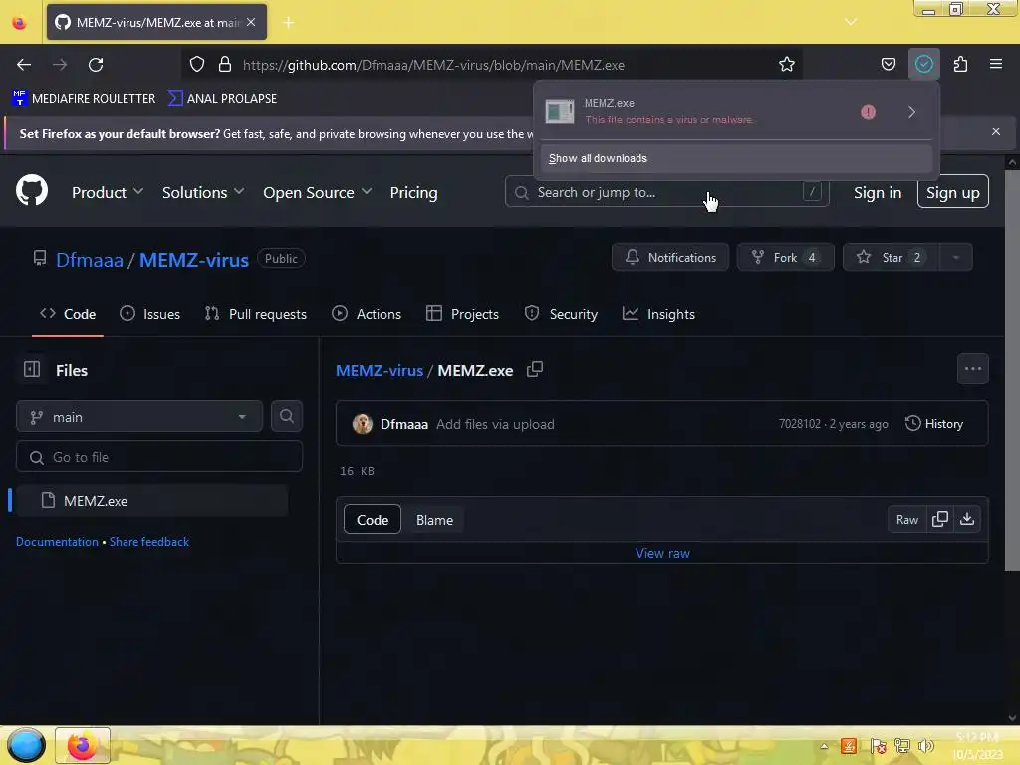The height and width of the screenshot is (765, 1020).
Task: Expand the Solutions menu
Action: (203, 192)
